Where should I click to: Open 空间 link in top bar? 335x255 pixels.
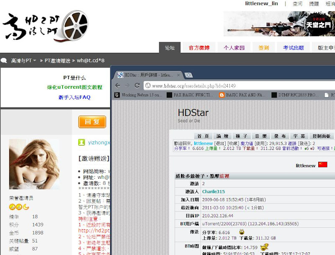297,4
